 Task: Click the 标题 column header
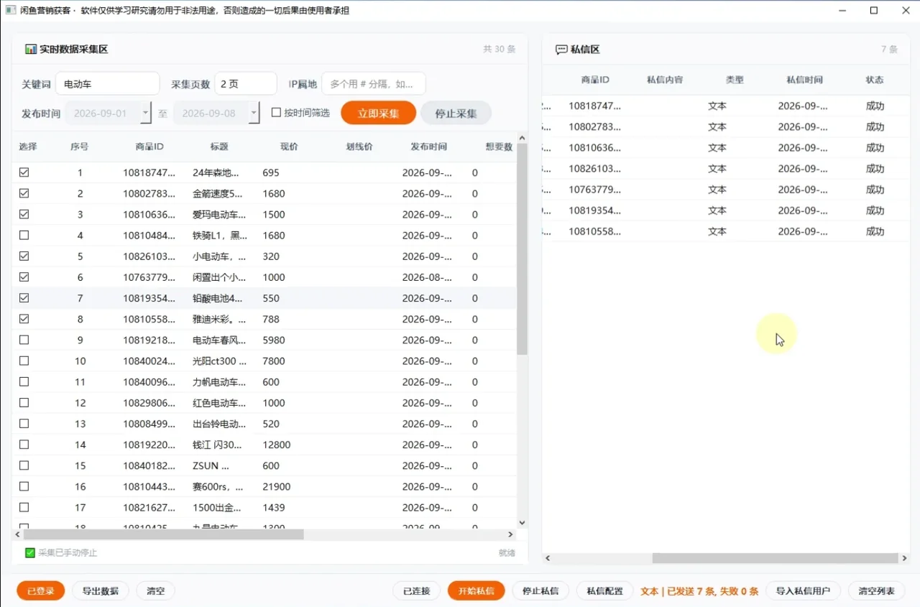pyautogui.click(x=219, y=147)
